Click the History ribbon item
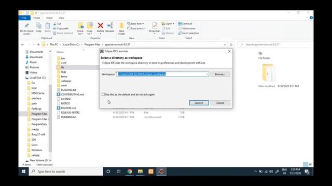This screenshot has width=332, height=186. pyautogui.click(x=168, y=33)
